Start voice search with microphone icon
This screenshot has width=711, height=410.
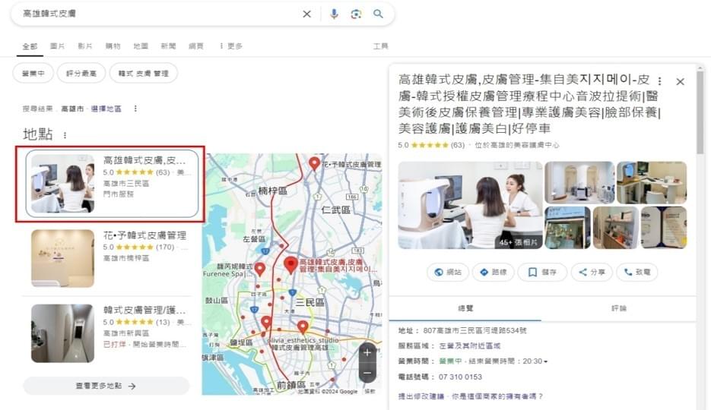pos(334,14)
